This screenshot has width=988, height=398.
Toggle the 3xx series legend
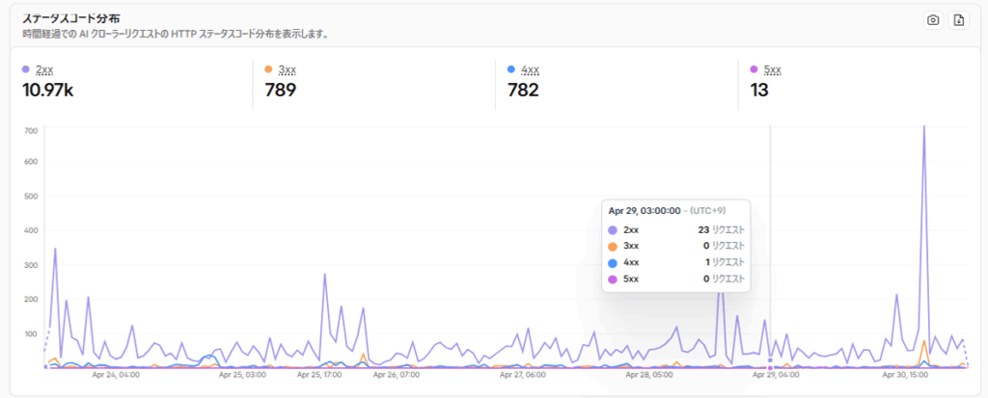click(288, 69)
